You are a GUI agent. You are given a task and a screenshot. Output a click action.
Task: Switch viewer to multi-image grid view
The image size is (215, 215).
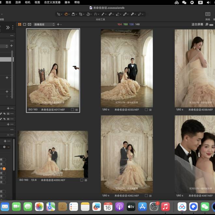[x=20, y=24]
